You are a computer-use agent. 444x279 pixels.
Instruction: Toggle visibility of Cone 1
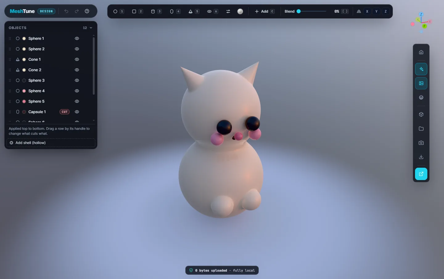tap(77, 59)
